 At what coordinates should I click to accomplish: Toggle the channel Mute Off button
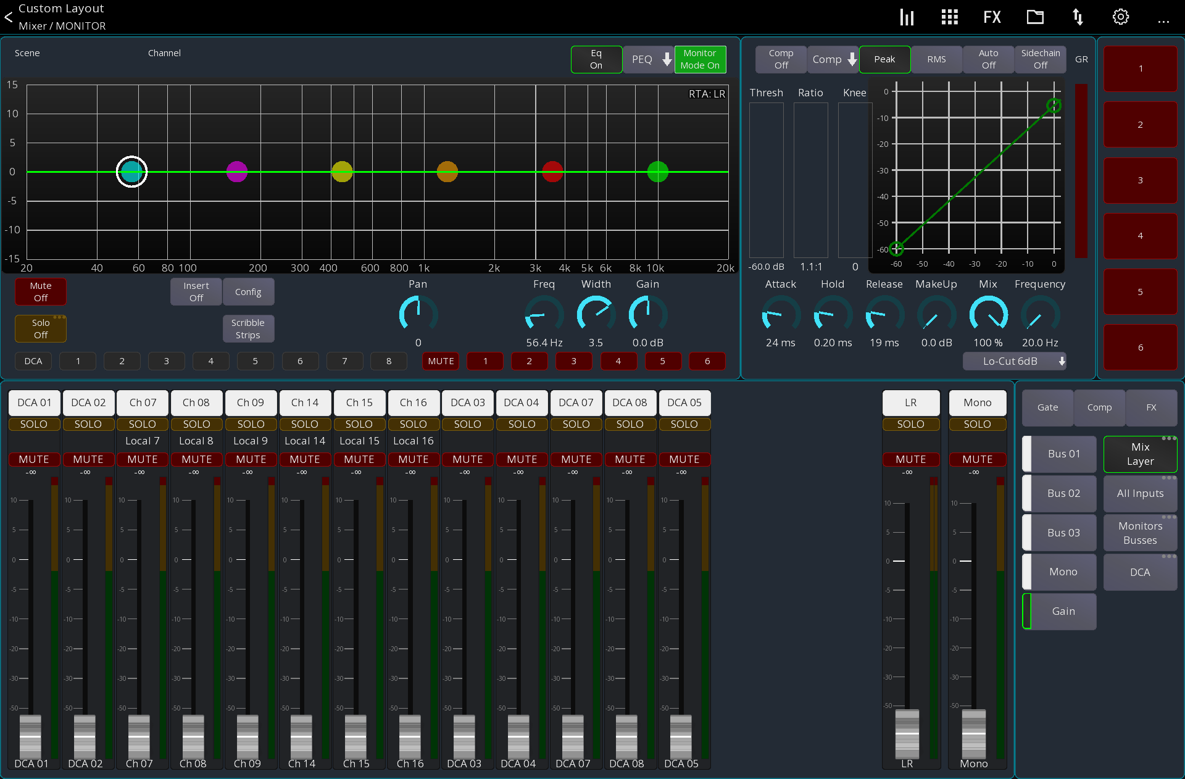tap(41, 292)
